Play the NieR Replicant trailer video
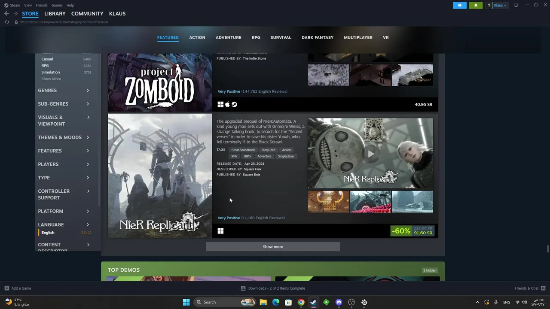This screenshot has height=309, width=550. point(370,154)
